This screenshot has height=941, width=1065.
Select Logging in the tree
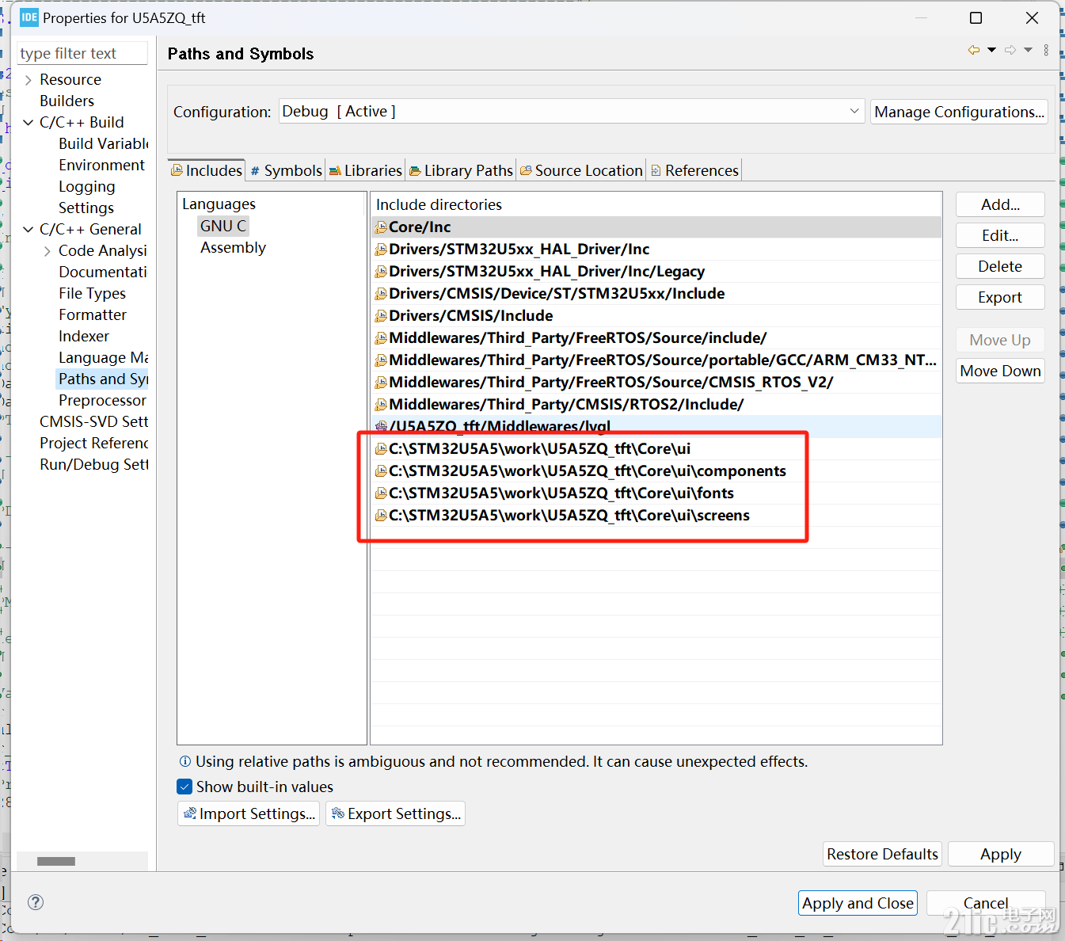pyautogui.click(x=87, y=187)
